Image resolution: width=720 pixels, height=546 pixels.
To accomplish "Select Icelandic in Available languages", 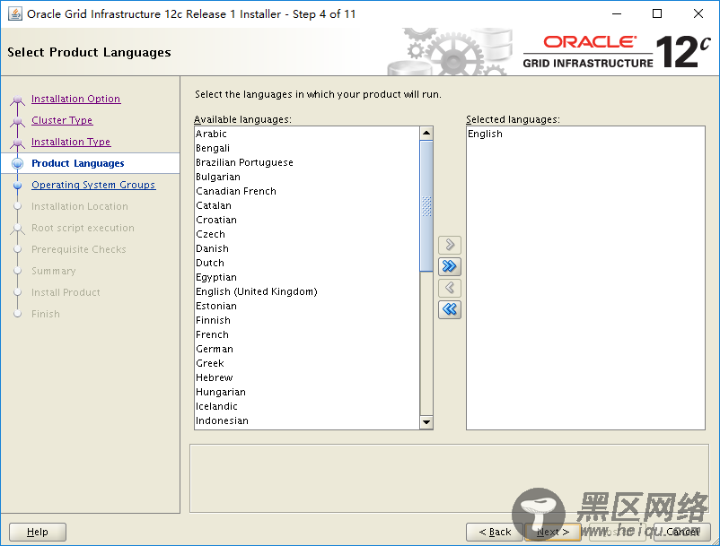I will point(307,407).
